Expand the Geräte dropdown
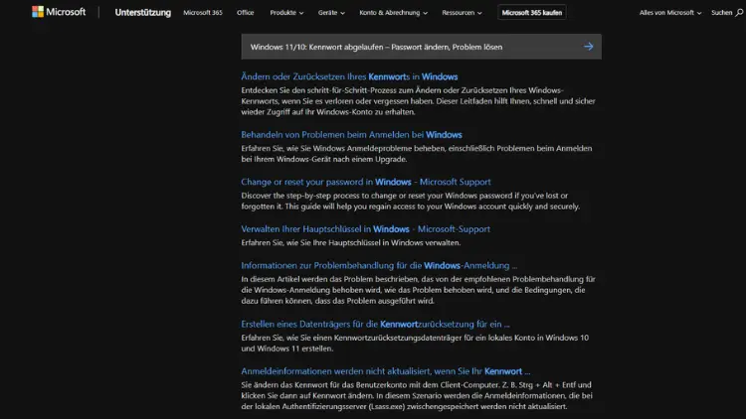 pyautogui.click(x=331, y=13)
